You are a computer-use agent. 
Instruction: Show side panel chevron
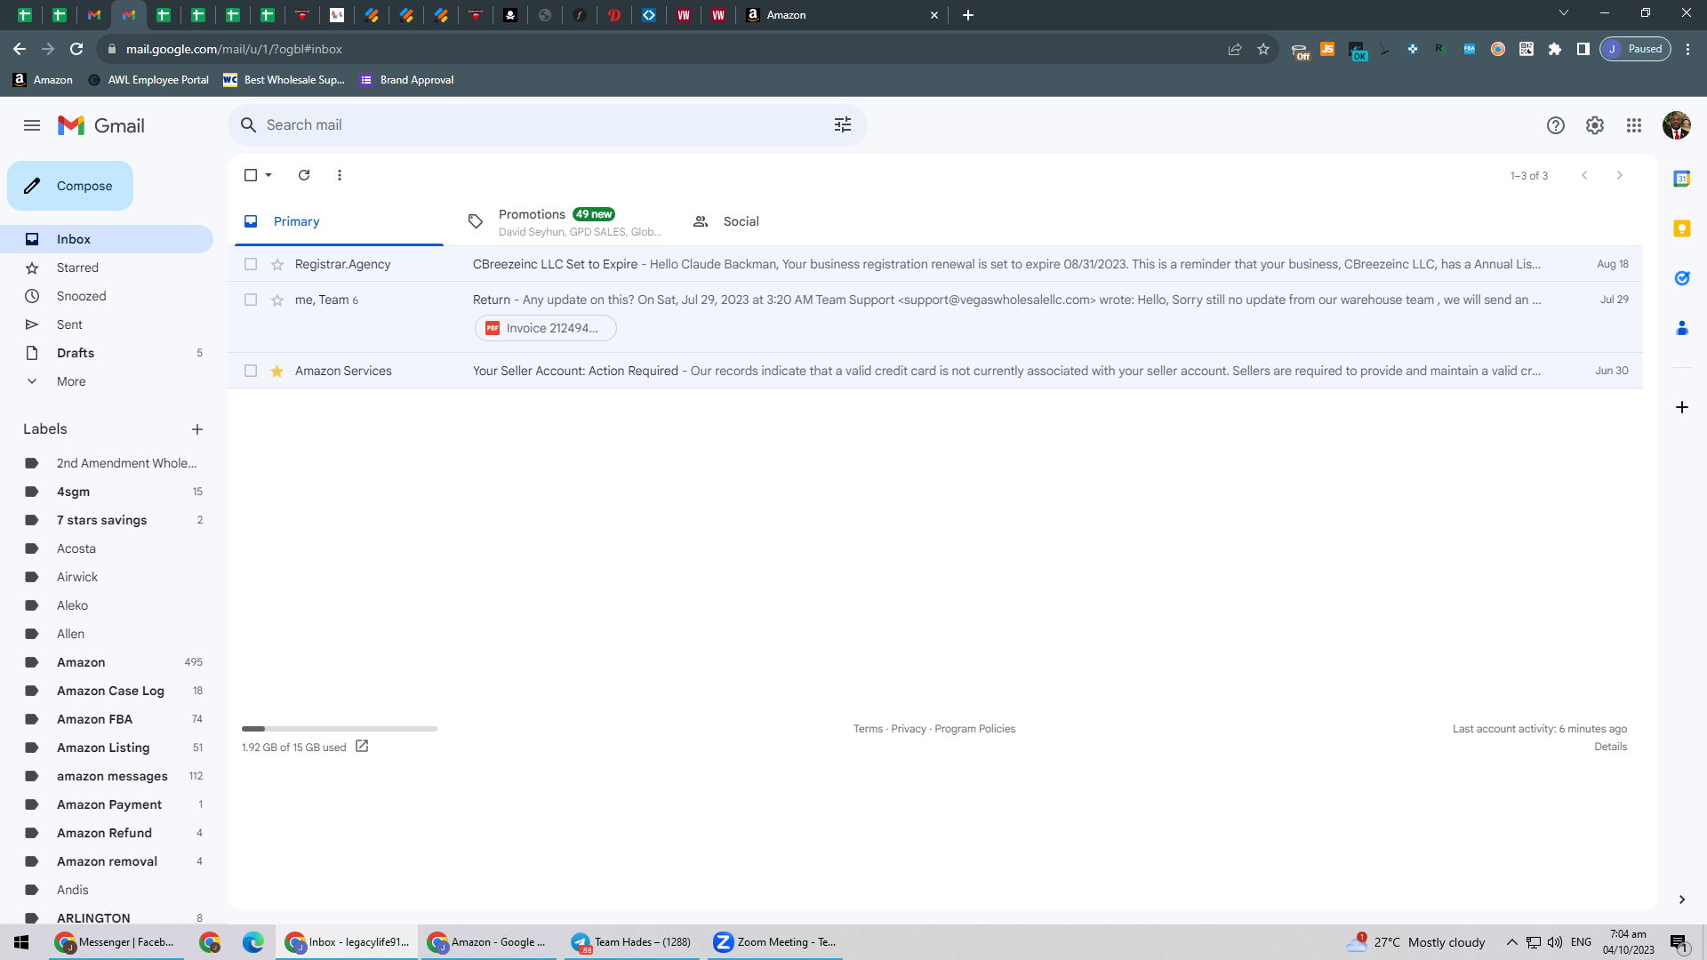pyautogui.click(x=1682, y=900)
